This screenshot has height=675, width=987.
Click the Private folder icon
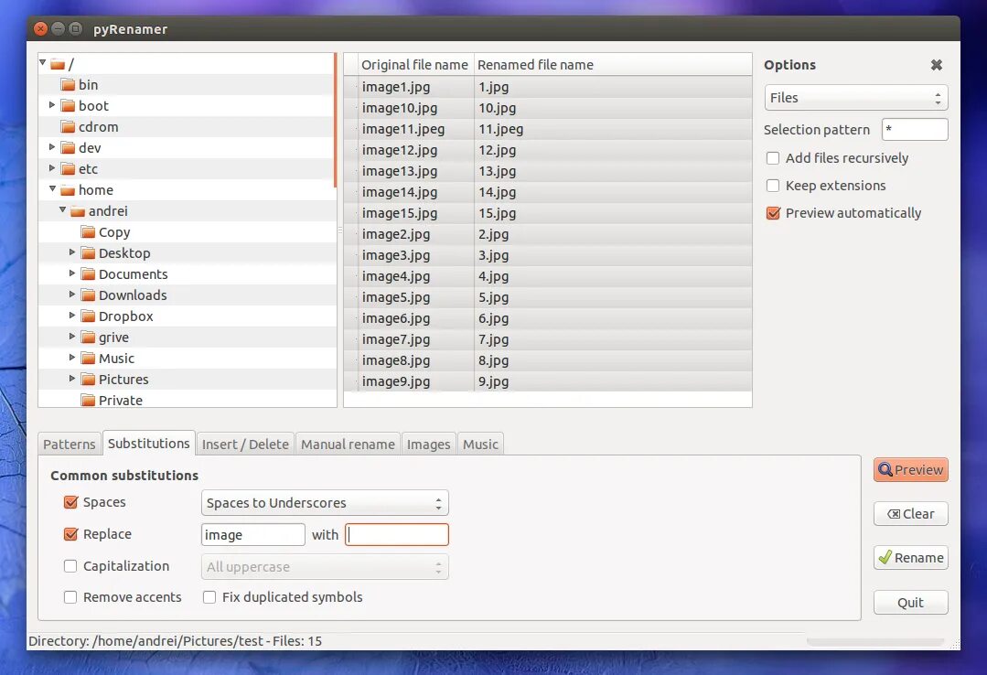[x=88, y=401]
